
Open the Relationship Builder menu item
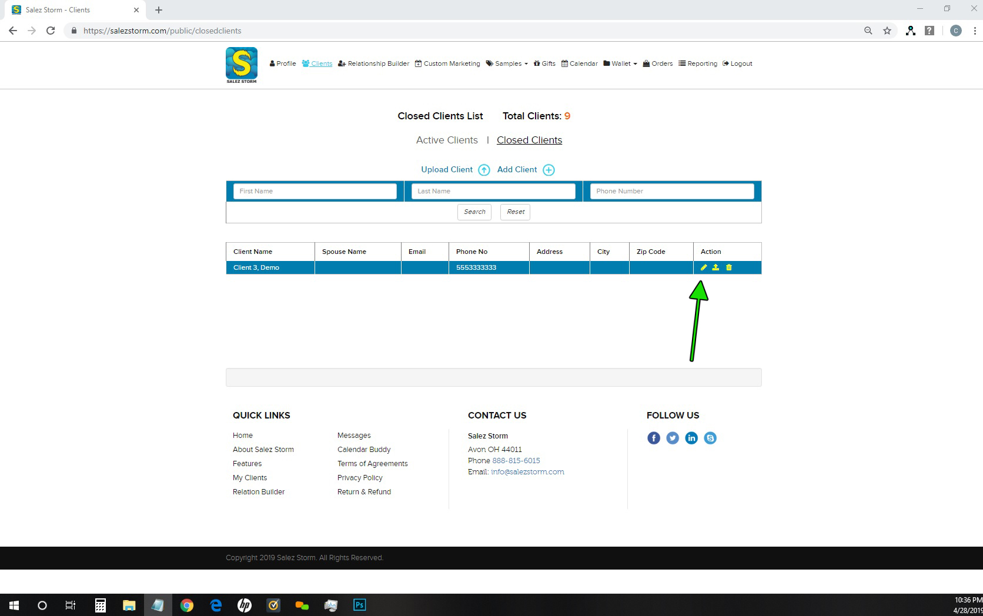pos(374,63)
